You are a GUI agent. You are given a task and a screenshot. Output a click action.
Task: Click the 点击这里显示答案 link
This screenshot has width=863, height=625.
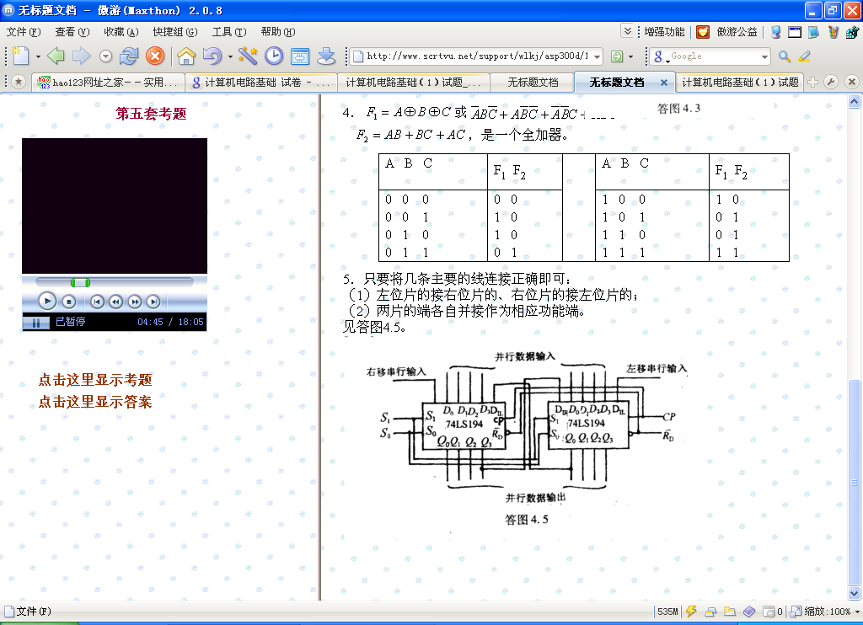pos(95,402)
